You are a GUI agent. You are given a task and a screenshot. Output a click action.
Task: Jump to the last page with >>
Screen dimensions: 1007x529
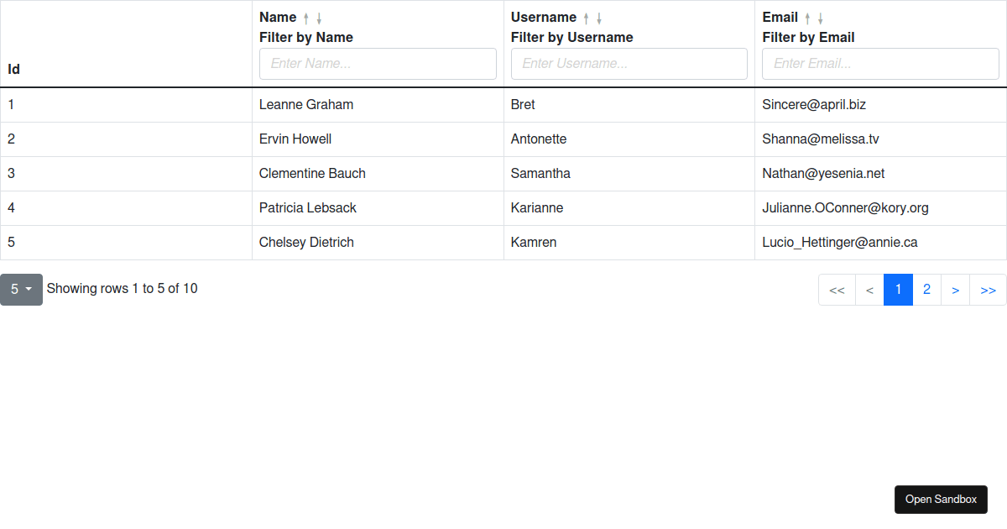point(988,291)
